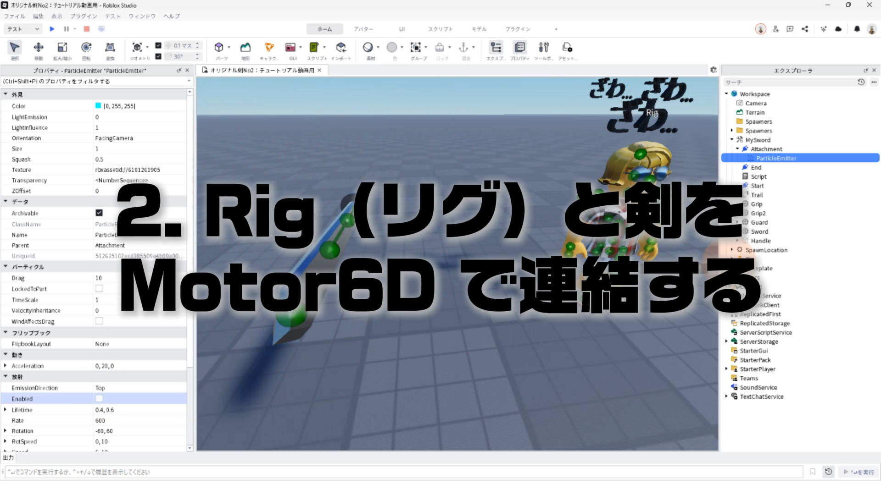Open the Plugins menu in the menu bar

click(83, 16)
